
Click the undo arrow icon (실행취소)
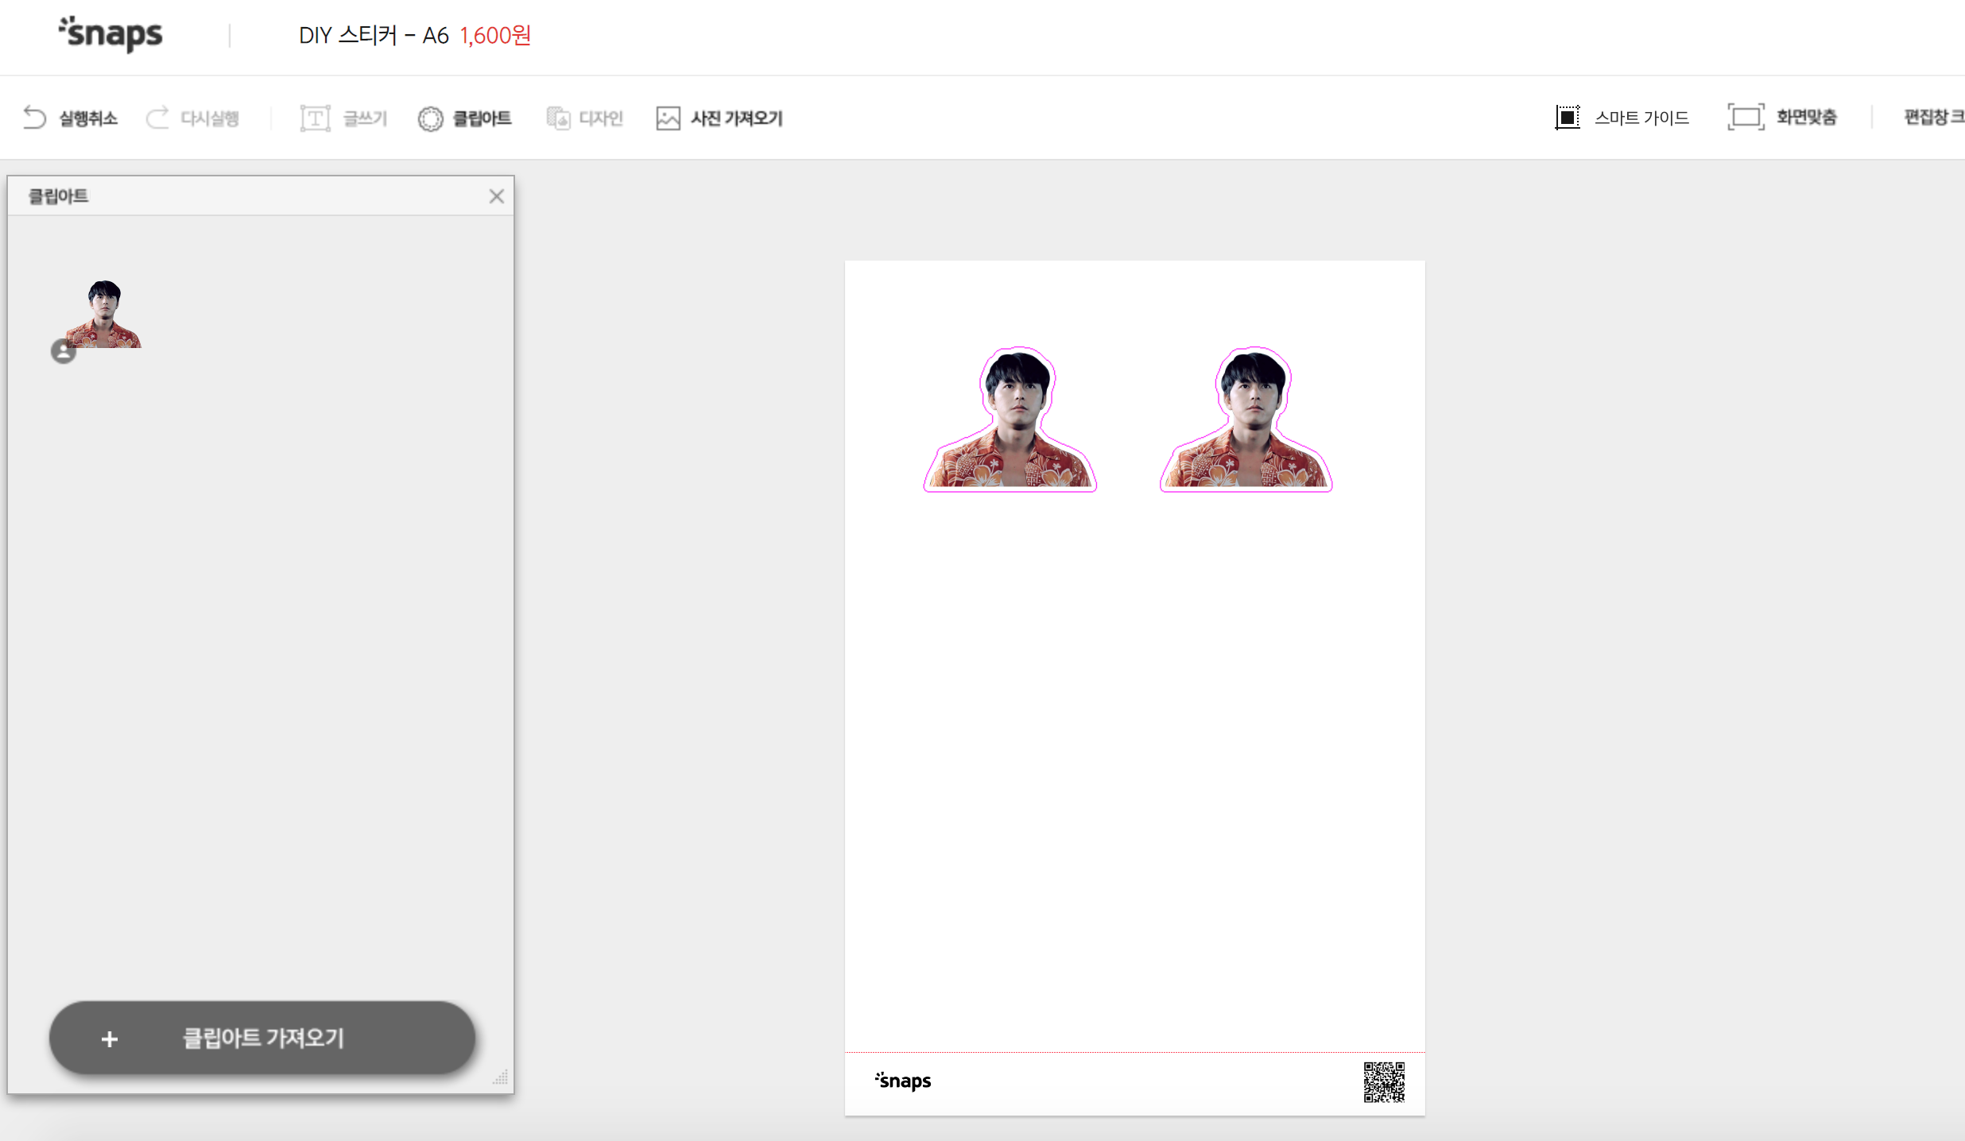[34, 118]
